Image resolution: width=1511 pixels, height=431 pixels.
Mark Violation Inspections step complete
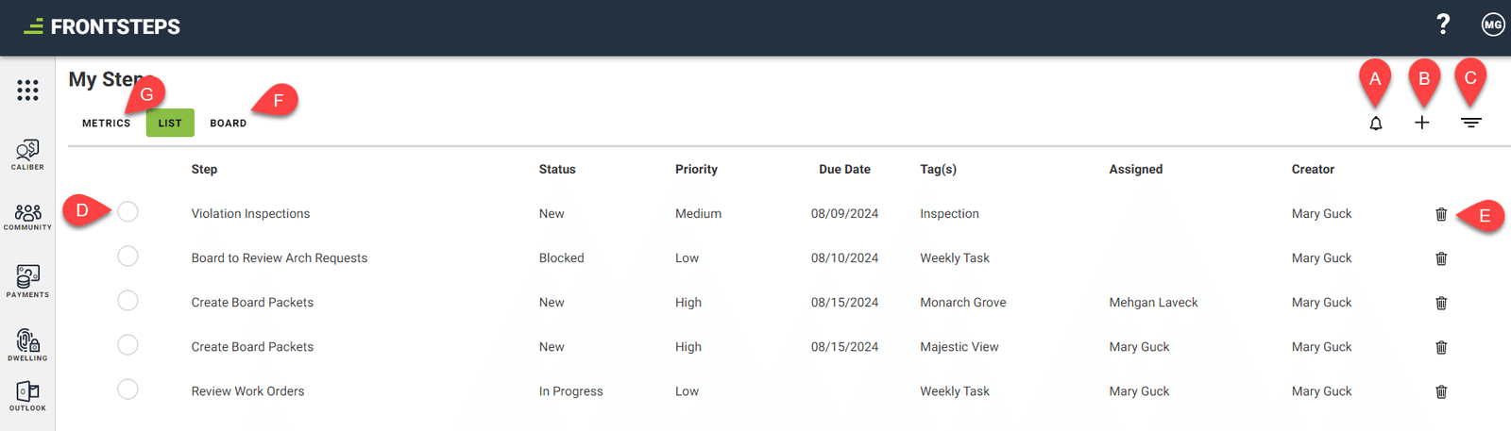[127, 211]
